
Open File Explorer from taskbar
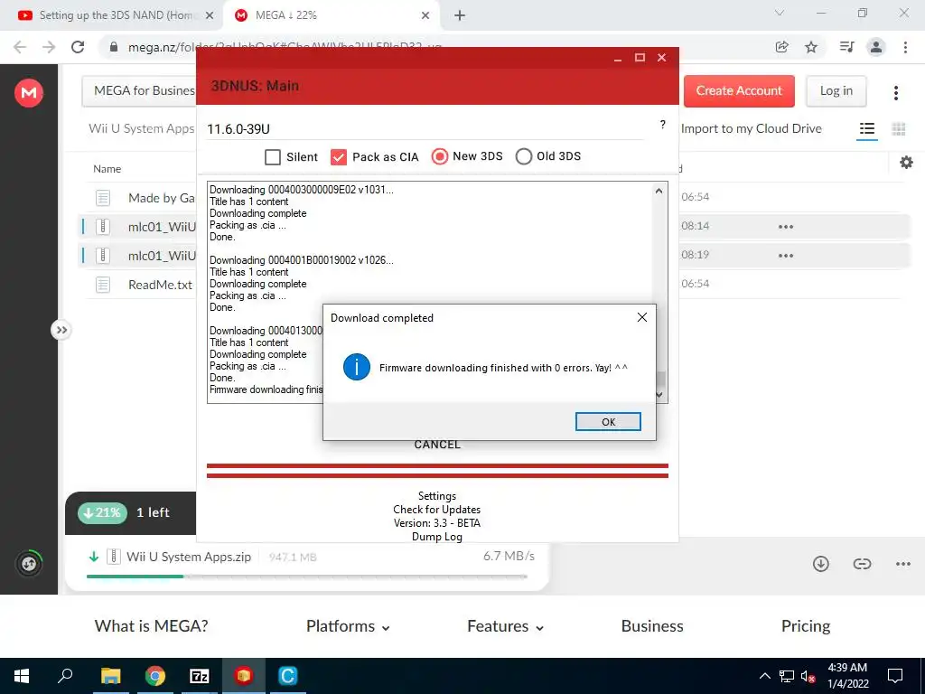tap(110, 676)
